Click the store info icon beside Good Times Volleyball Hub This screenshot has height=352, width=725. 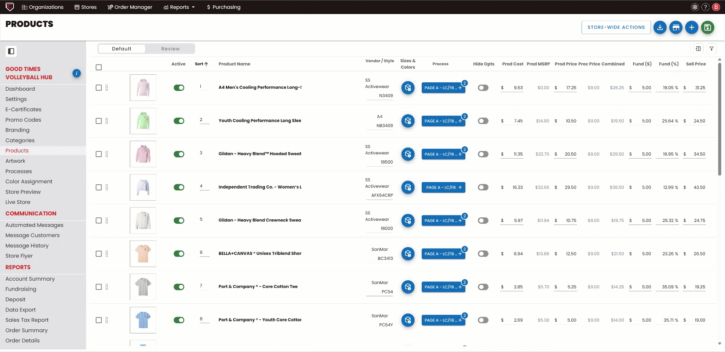click(x=76, y=73)
